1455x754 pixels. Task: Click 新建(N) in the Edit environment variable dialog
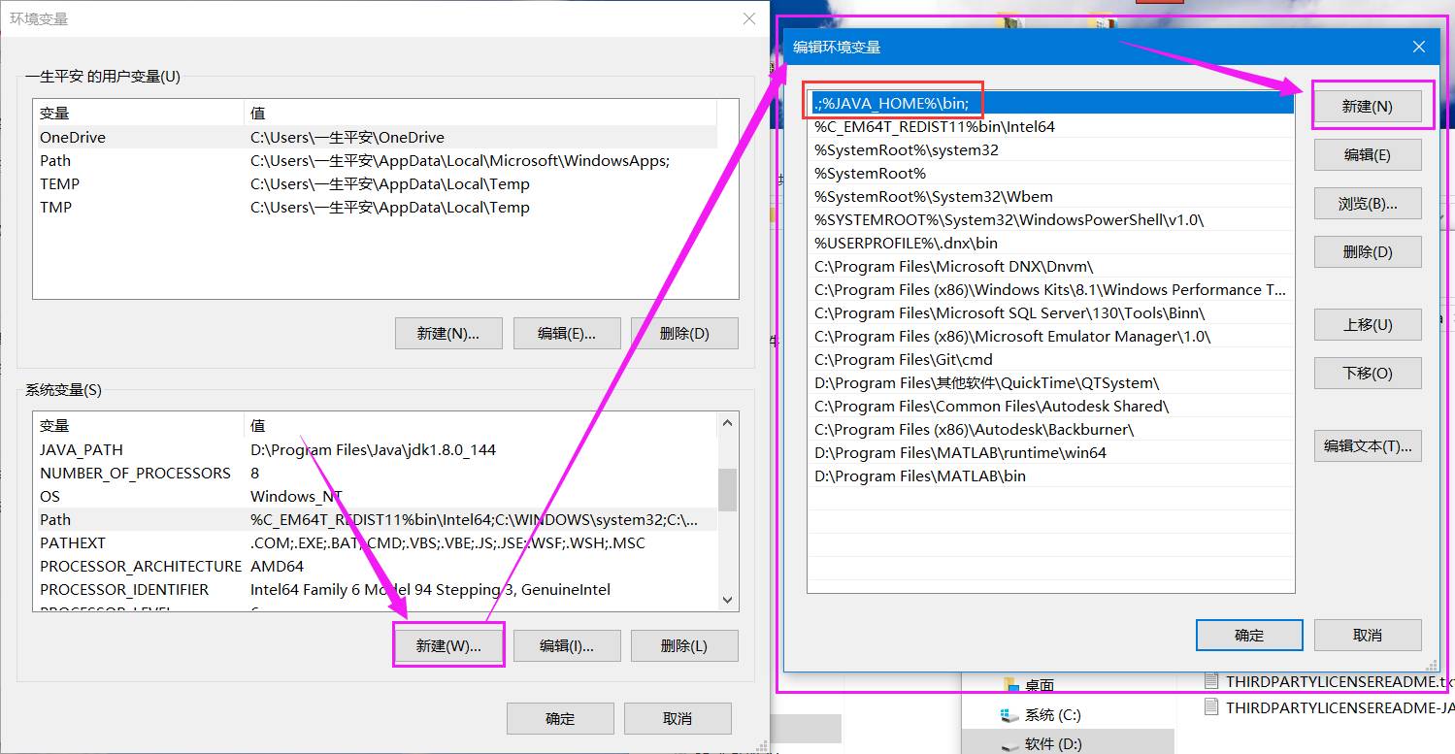[x=1367, y=107]
